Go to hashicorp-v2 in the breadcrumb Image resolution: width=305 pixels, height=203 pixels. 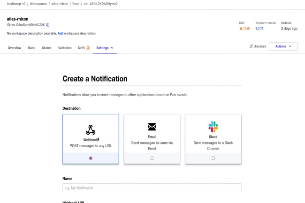16,4
